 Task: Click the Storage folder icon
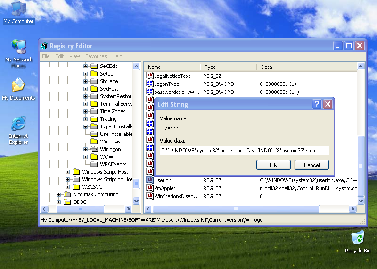coord(94,81)
